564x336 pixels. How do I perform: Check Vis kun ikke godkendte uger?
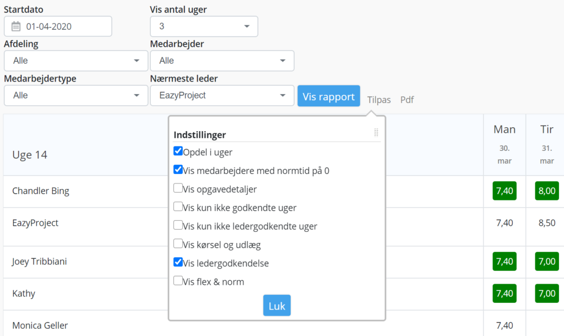coord(178,207)
